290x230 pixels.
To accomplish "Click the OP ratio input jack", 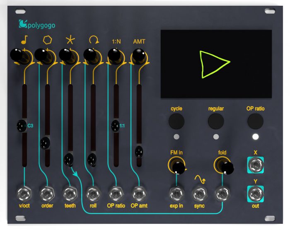I will (116, 194).
